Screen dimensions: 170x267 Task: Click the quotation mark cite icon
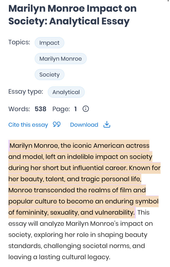click(x=57, y=125)
